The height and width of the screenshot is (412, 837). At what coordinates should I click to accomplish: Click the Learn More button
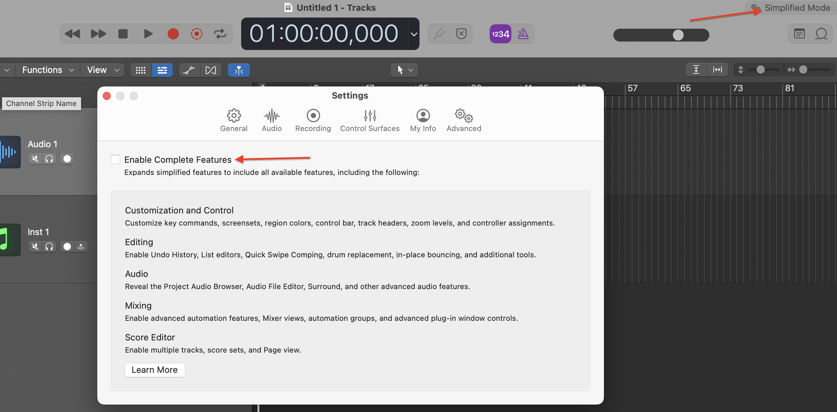click(x=155, y=370)
